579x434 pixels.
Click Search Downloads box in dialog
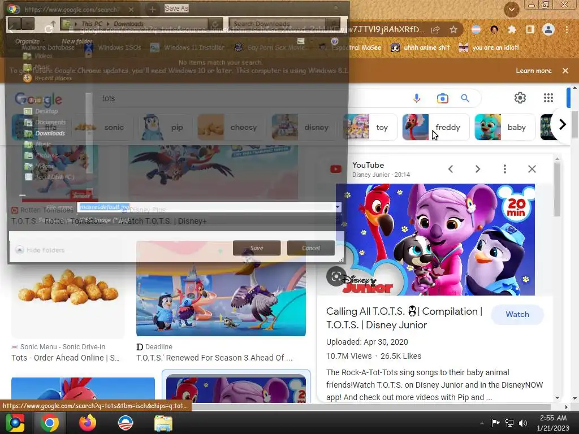pyautogui.click(x=284, y=24)
